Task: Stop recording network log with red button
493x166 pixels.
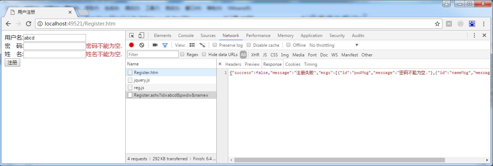Action: (131, 45)
